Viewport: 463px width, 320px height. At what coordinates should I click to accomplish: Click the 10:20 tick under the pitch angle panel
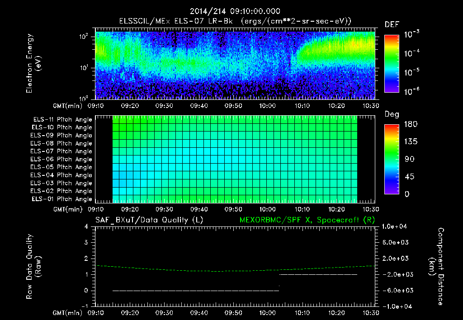point(336,210)
